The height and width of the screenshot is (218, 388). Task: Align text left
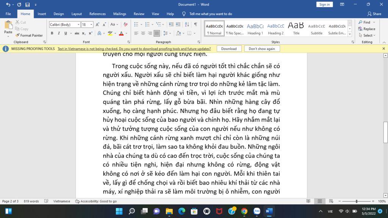pyautogui.click(x=136, y=33)
